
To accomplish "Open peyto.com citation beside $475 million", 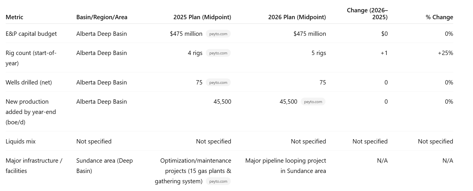I will click(218, 34).
